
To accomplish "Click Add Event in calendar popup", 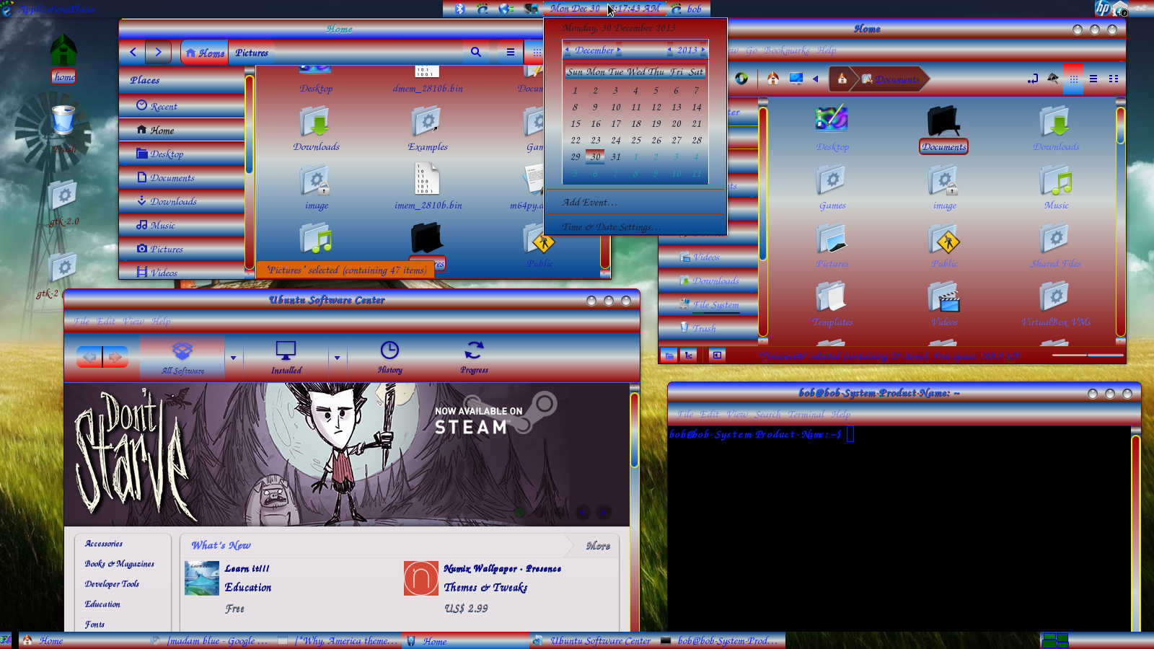I will click(589, 203).
